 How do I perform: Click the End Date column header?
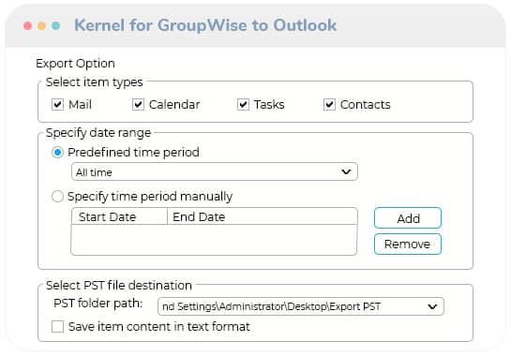click(x=262, y=216)
